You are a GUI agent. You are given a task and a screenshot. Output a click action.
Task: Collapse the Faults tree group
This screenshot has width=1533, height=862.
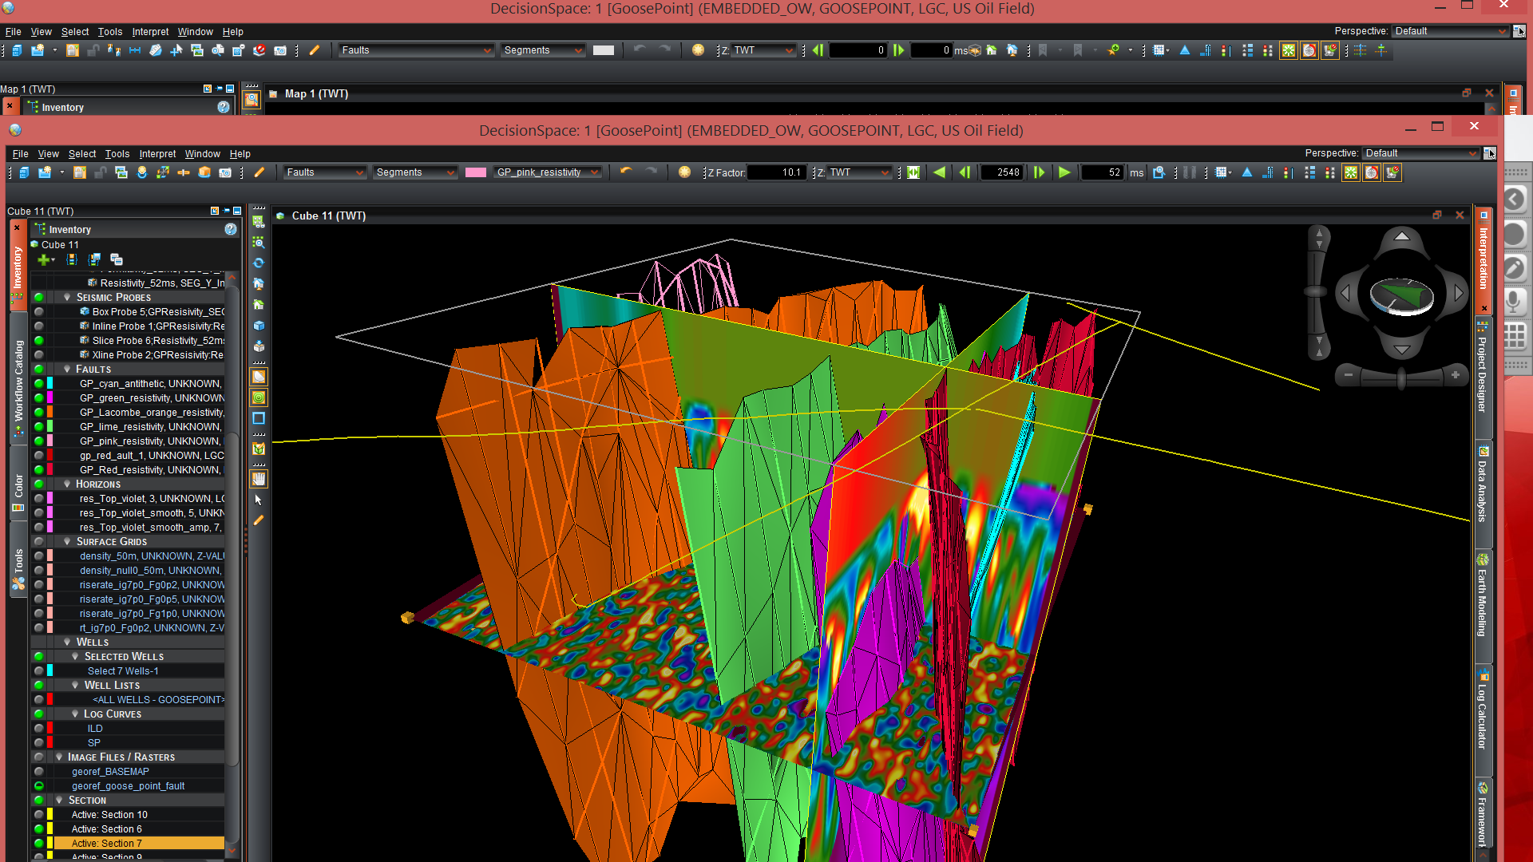67,370
